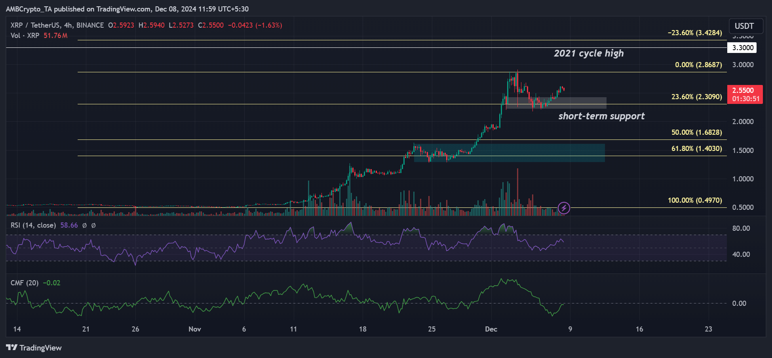Click the 23.60% (2.3090) Fibonacci label
Viewport: 772px width, 358px height.
click(x=696, y=97)
